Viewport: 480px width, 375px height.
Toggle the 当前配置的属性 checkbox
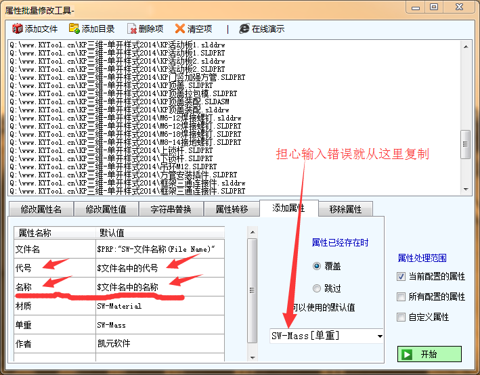click(x=401, y=276)
